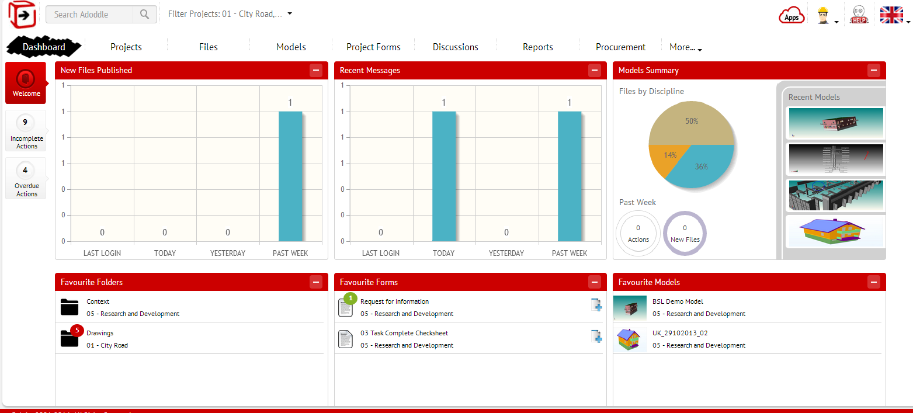Collapse the Favourite Models panel
The image size is (913, 413).
873,283
